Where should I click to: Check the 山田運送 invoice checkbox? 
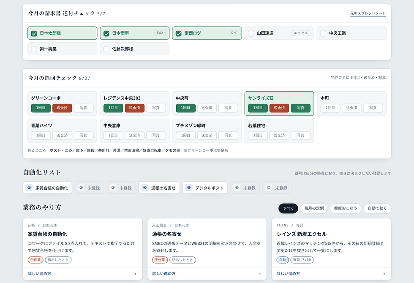(251, 33)
